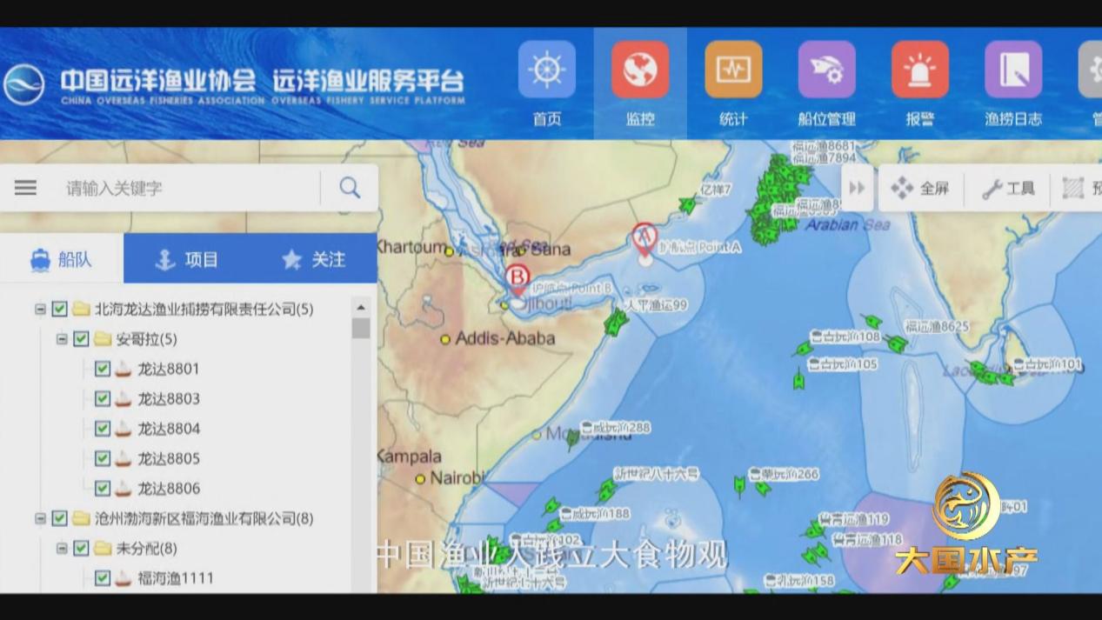Click the 未分配(8) folder icon
The image size is (1102, 620).
[x=103, y=549]
